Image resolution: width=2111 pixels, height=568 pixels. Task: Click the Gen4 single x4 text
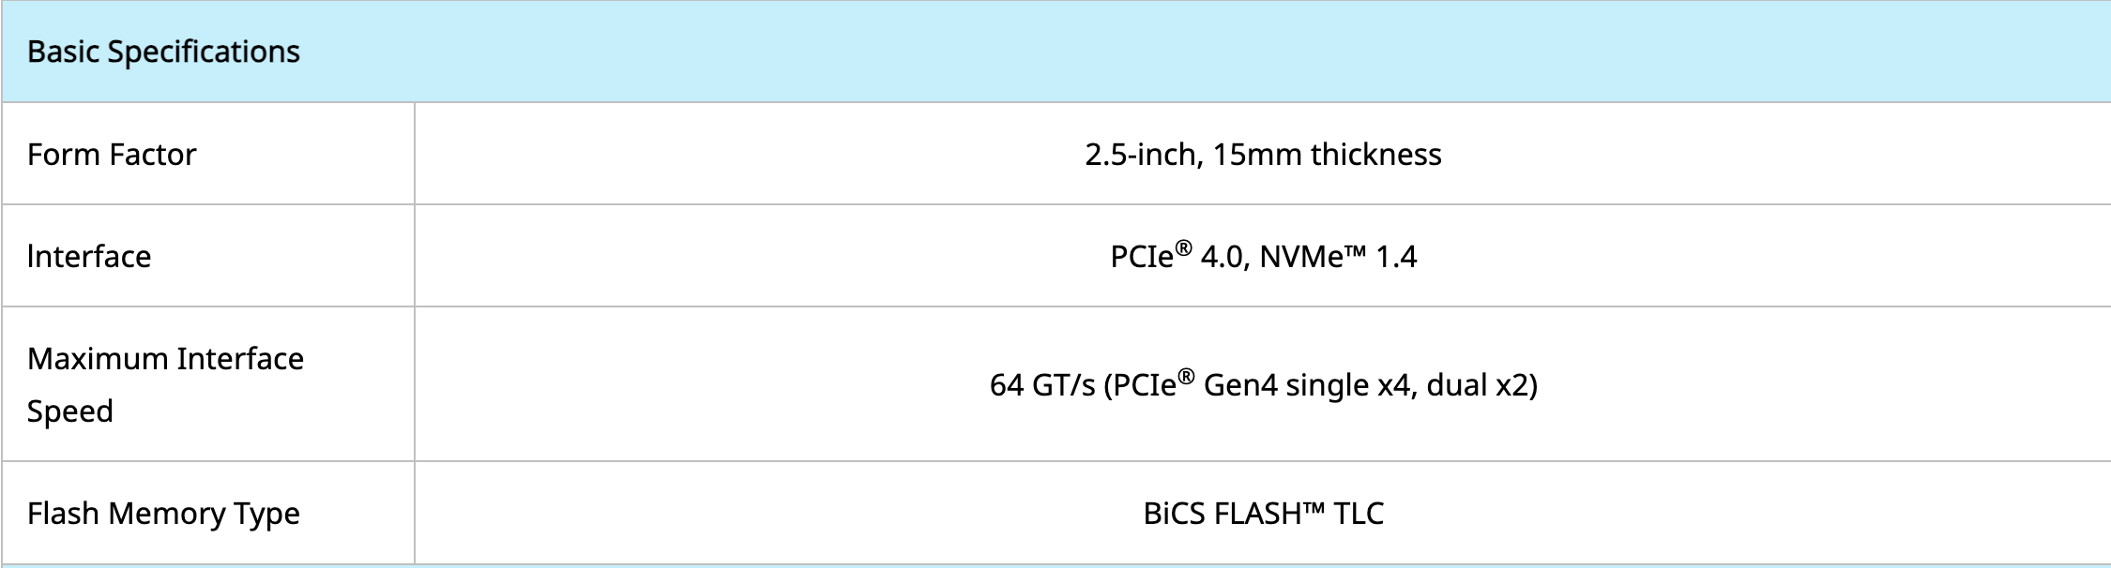1306,385
